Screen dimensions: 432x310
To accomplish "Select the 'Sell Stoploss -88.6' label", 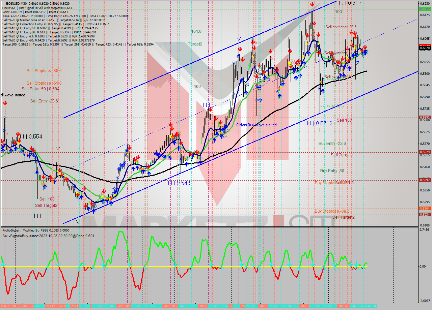I will tap(44, 71).
